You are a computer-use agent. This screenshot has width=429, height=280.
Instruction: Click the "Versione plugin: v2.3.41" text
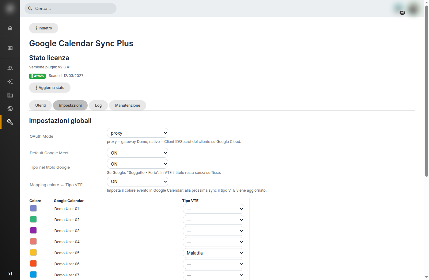(50, 67)
